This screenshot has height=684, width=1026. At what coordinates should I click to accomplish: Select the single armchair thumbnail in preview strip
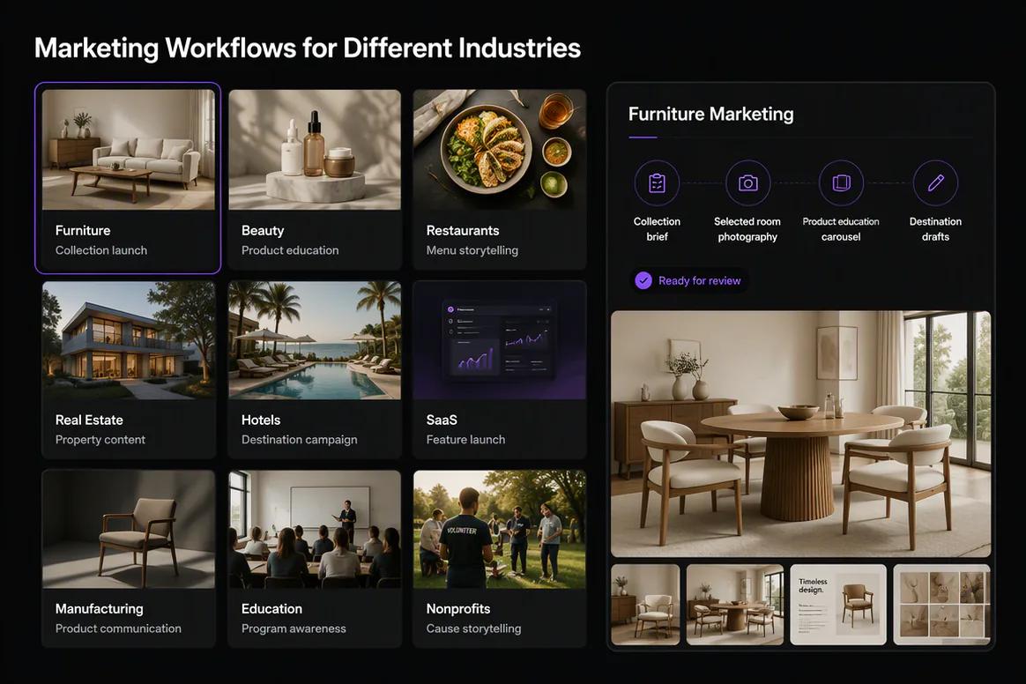[645, 605]
